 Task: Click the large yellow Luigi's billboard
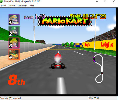(106, 45)
